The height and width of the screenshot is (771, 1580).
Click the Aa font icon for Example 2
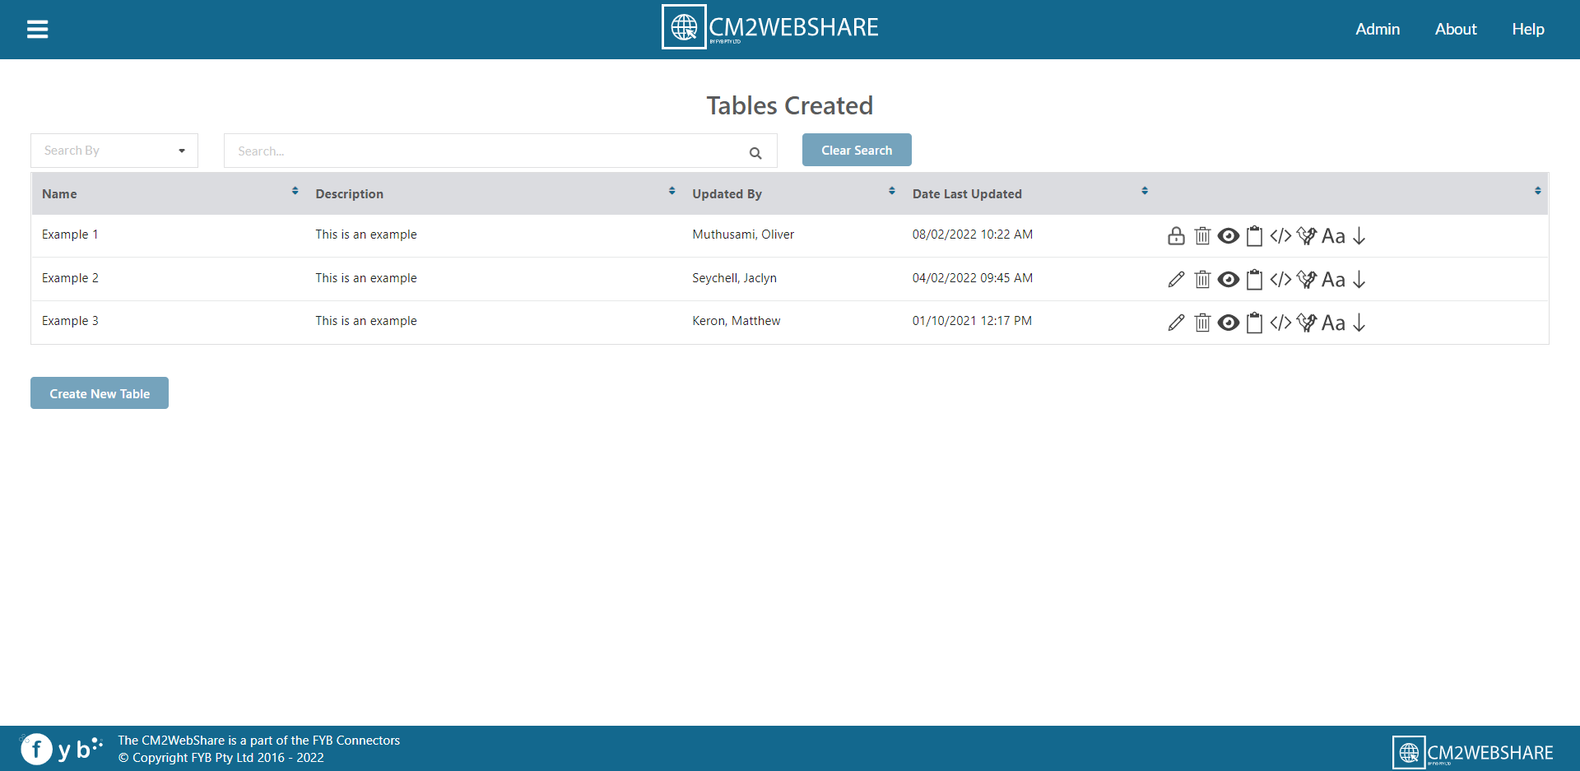pos(1333,280)
